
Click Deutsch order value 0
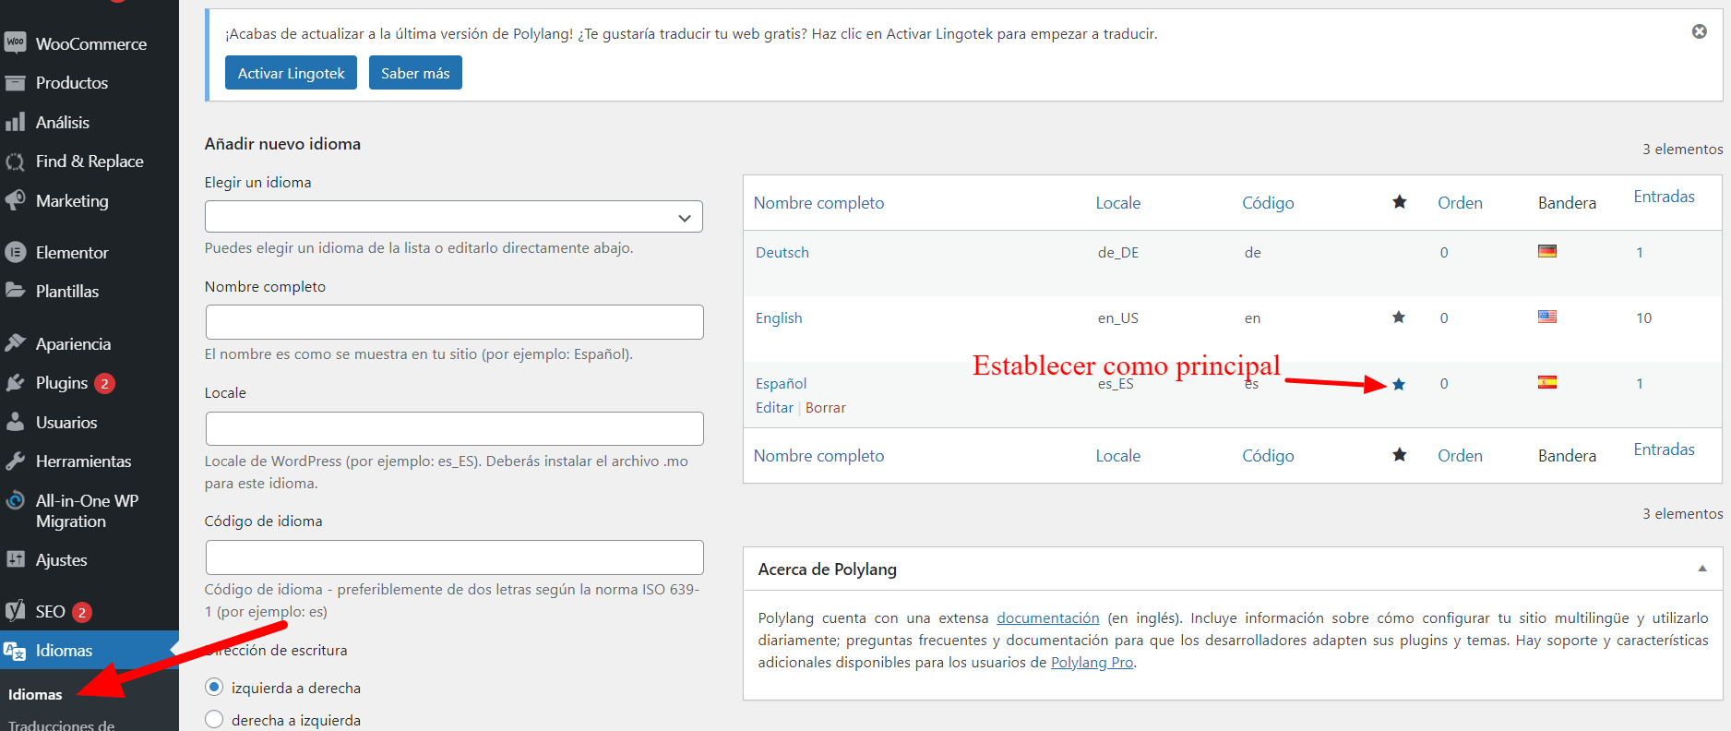(1444, 253)
